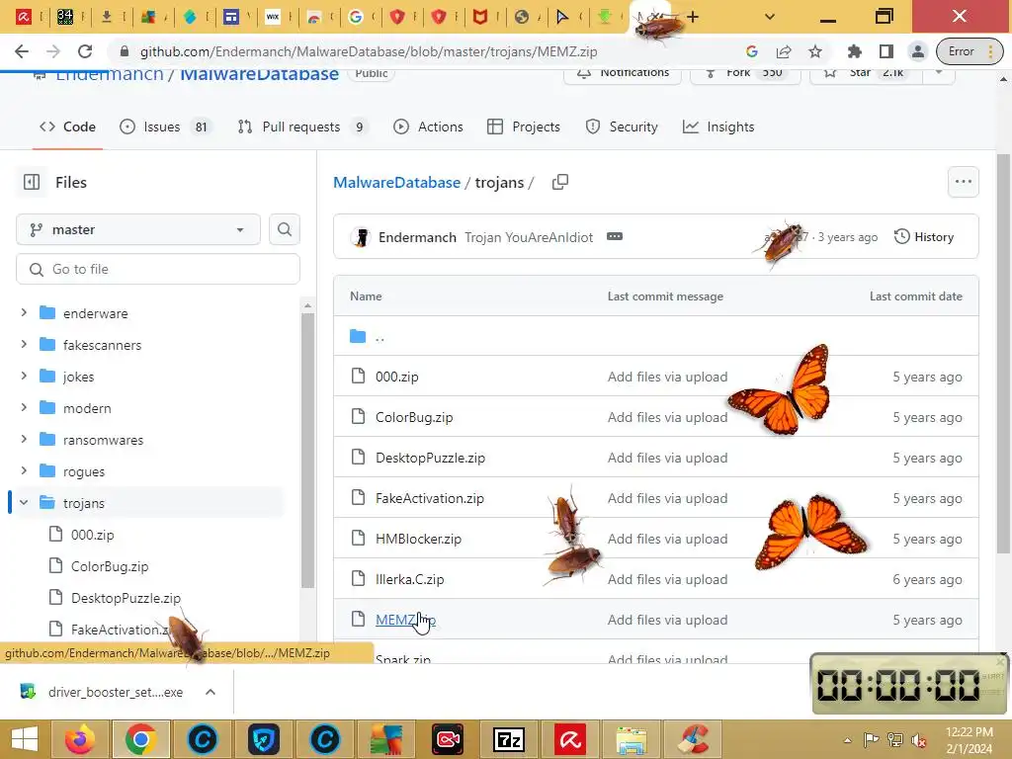Open the screen recorder taskbar icon

pyautogui.click(x=448, y=739)
